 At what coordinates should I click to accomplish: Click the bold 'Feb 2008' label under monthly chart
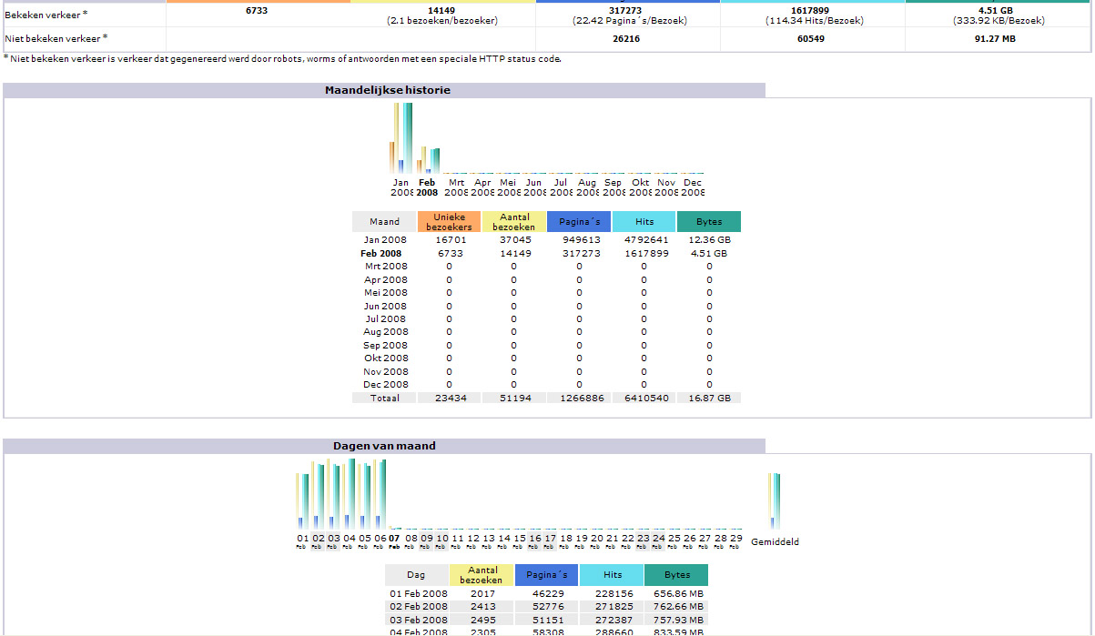coord(427,187)
